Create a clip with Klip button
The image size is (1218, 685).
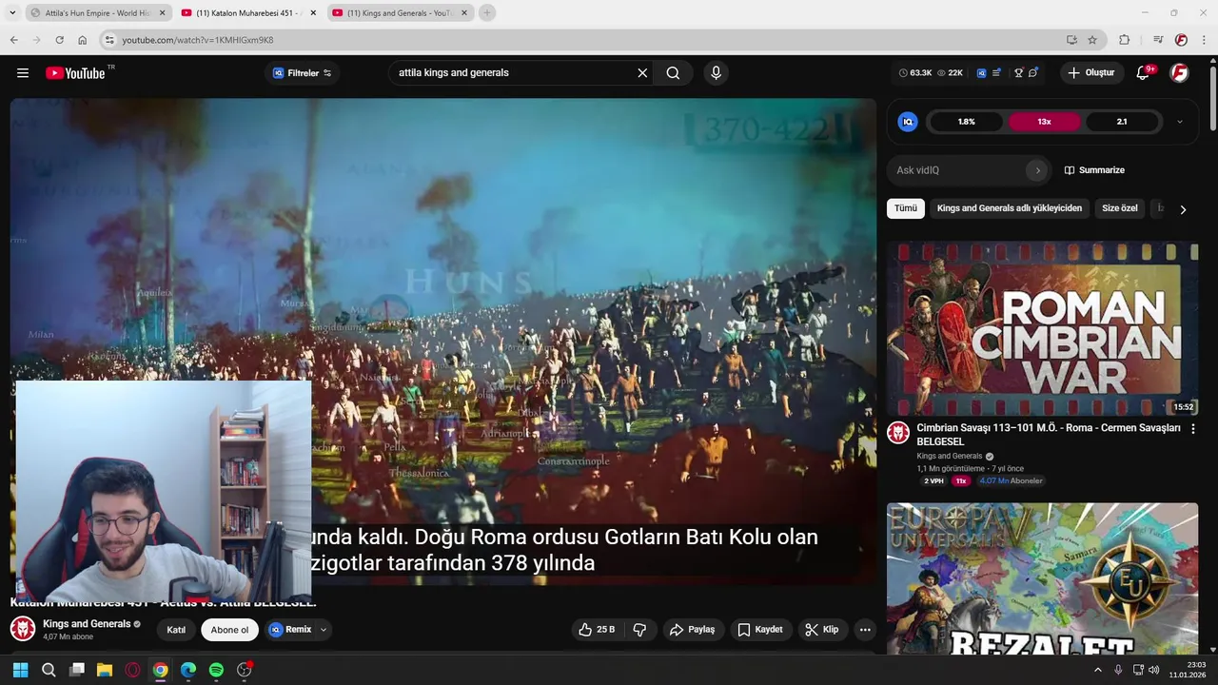tap(822, 630)
